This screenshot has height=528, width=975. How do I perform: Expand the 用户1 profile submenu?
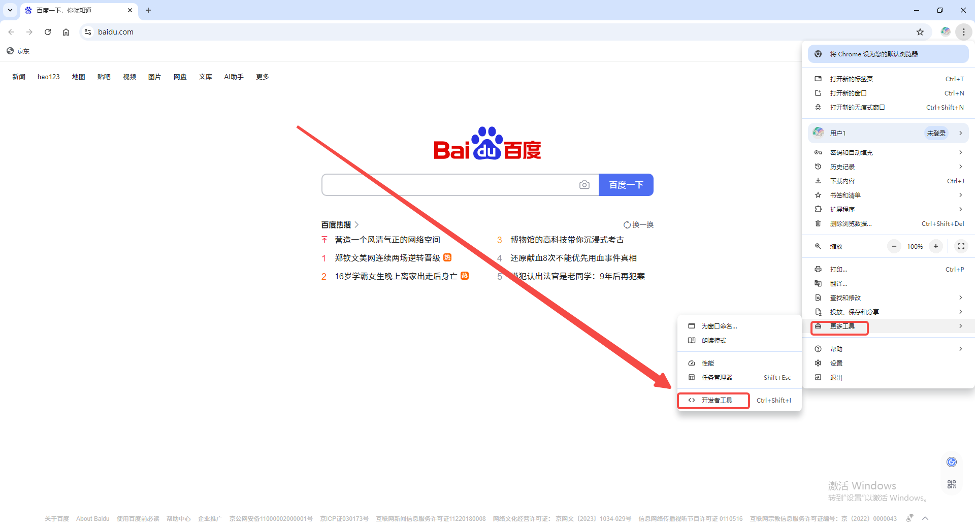(x=888, y=133)
